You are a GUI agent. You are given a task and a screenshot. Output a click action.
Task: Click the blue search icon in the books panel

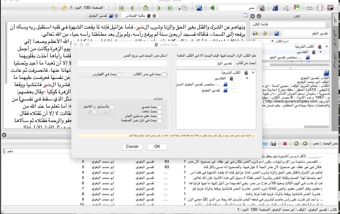tap(276, 33)
